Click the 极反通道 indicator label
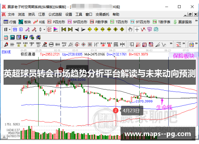Screen dimensions: 199x144 tap(28, 54)
